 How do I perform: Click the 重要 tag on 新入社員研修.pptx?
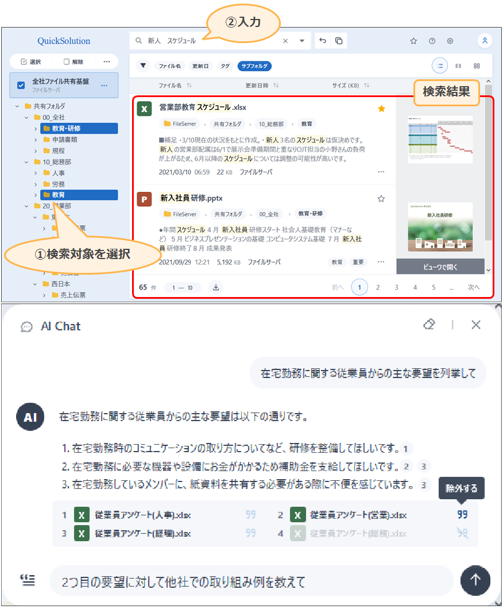(x=358, y=262)
